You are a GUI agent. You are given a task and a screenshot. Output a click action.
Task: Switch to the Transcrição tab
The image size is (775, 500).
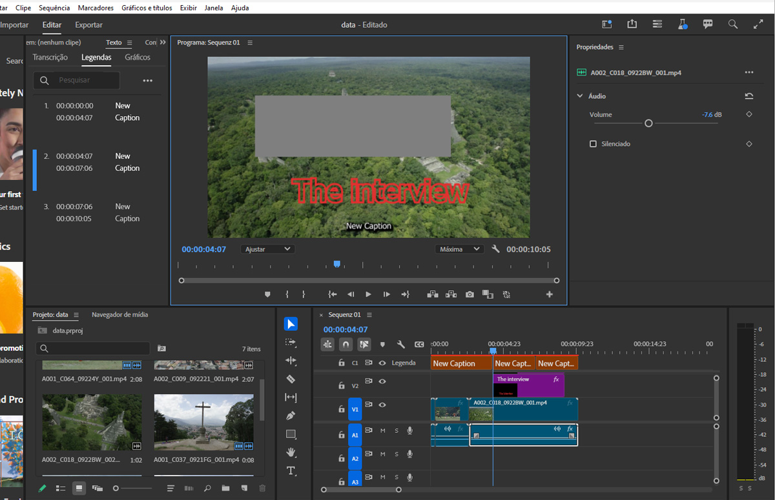(50, 57)
